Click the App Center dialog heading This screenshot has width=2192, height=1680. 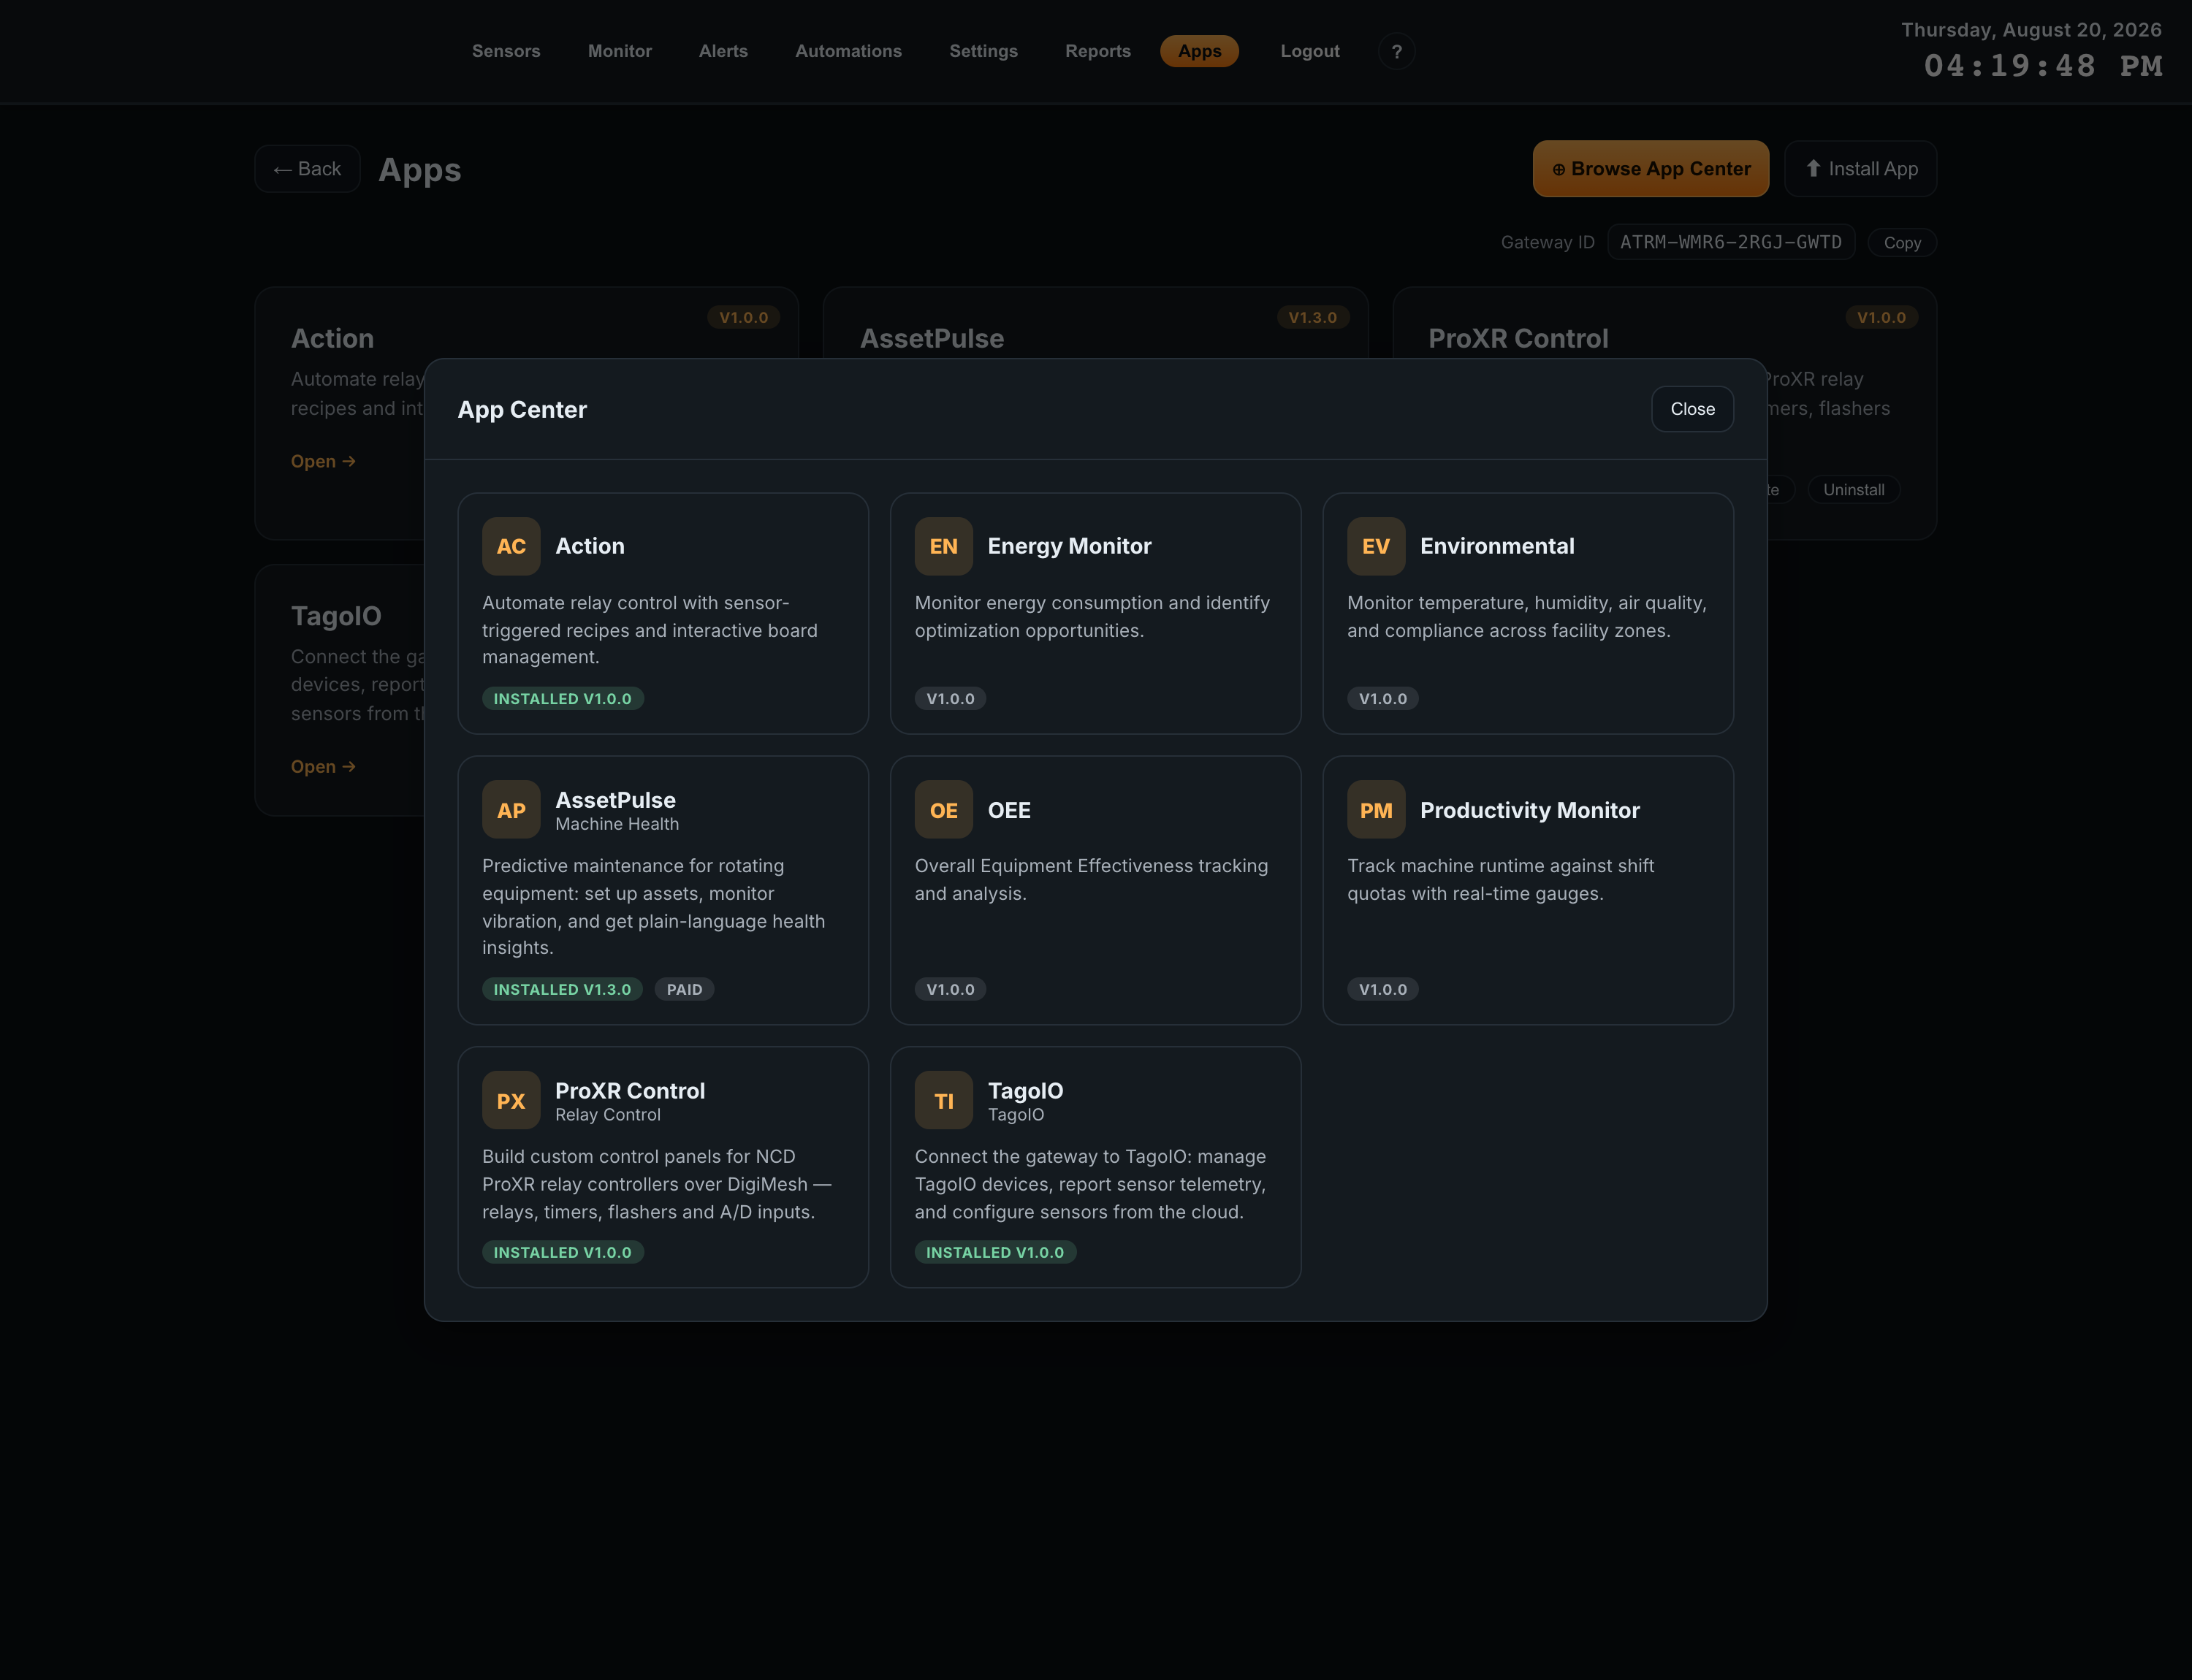(x=522, y=410)
